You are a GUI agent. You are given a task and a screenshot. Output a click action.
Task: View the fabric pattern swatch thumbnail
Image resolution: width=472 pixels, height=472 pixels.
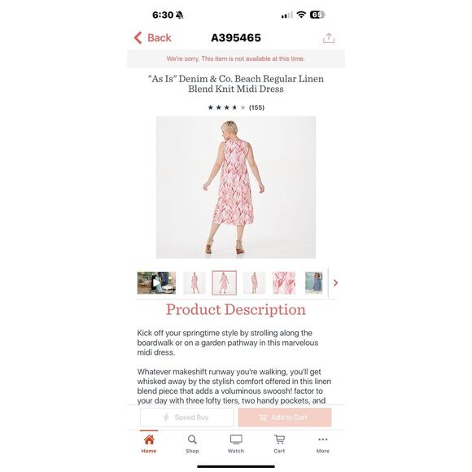(x=284, y=282)
